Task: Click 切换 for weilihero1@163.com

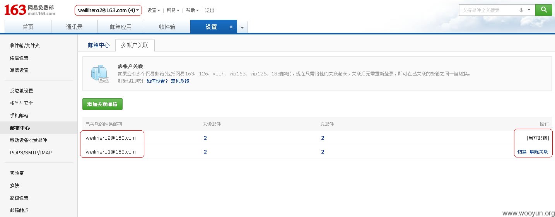Action: point(522,152)
